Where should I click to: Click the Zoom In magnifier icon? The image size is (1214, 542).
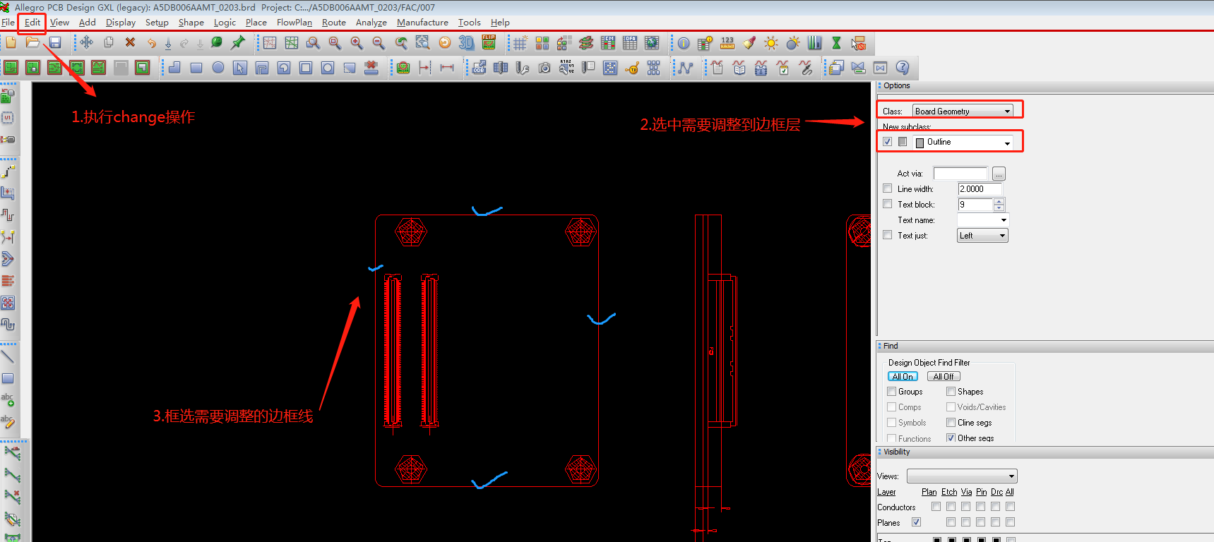[x=357, y=43]
